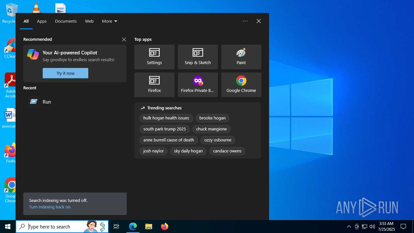Screen dimensions: 414x233
Task: Close the search panel
Action: pyautogui.click(x=259, y=21)
